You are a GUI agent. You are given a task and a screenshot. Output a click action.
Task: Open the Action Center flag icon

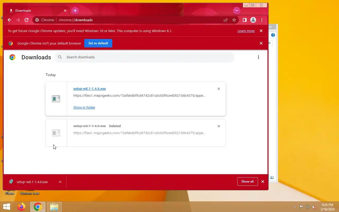coord(301,207)
